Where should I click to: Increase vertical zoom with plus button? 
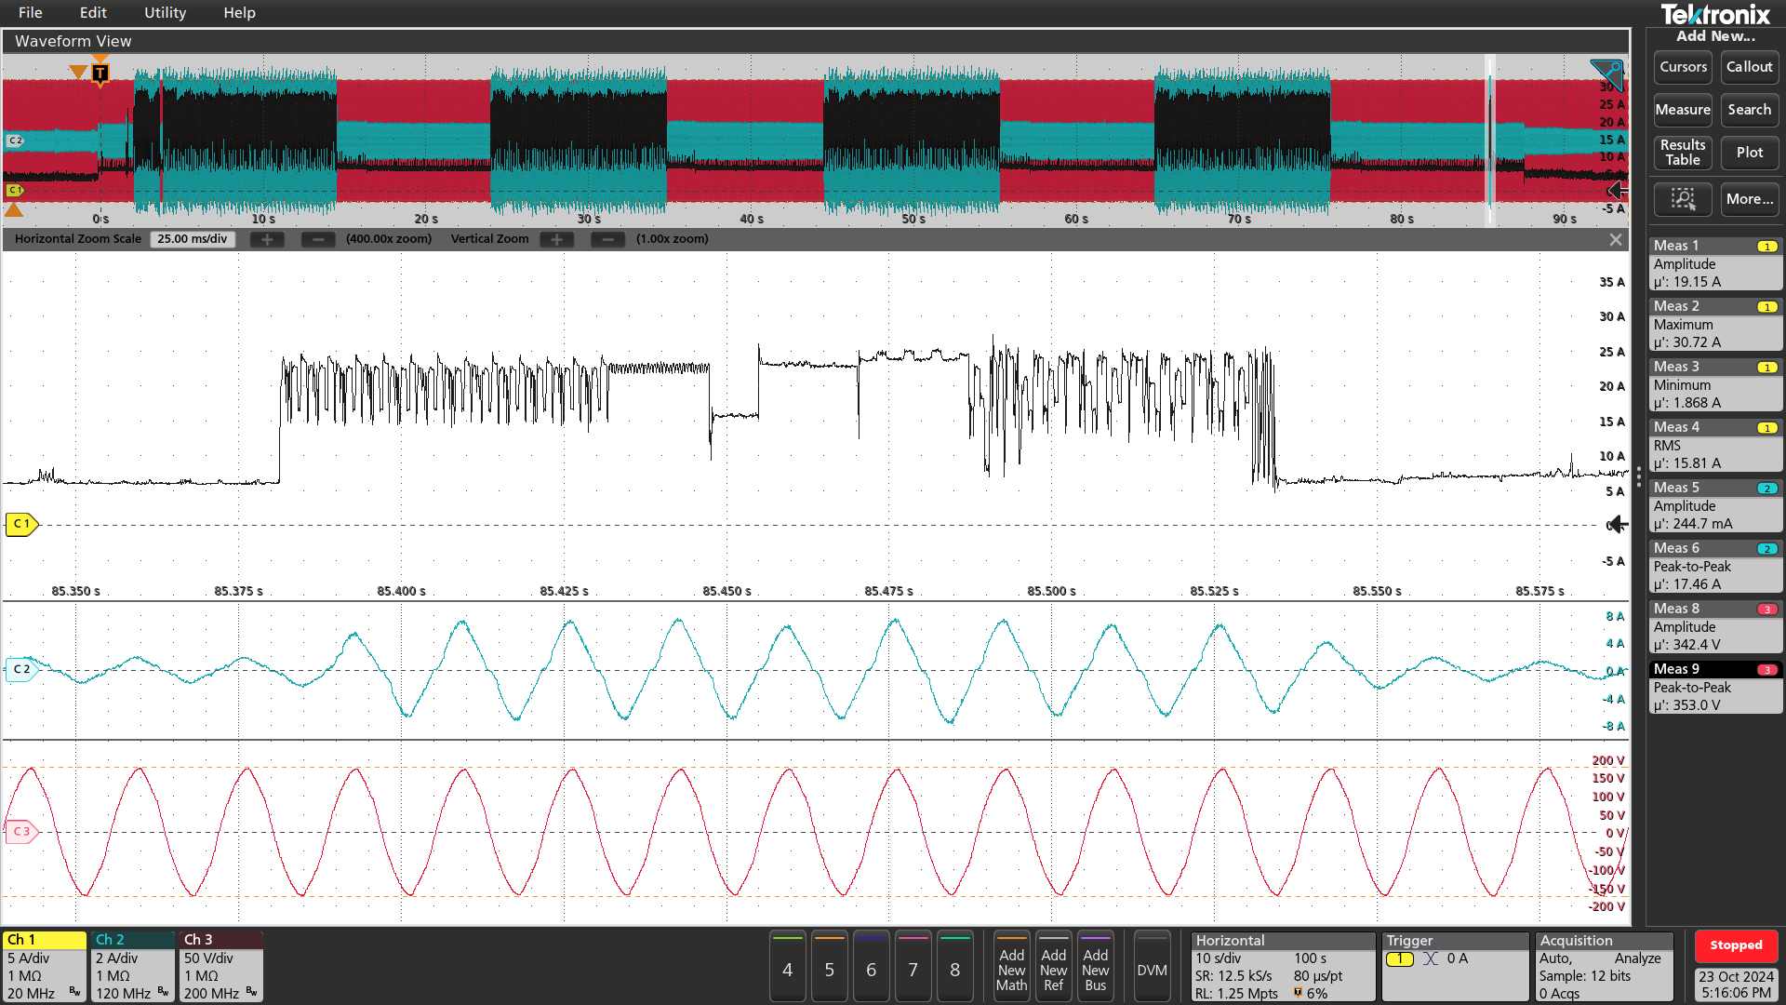point(556,239)
